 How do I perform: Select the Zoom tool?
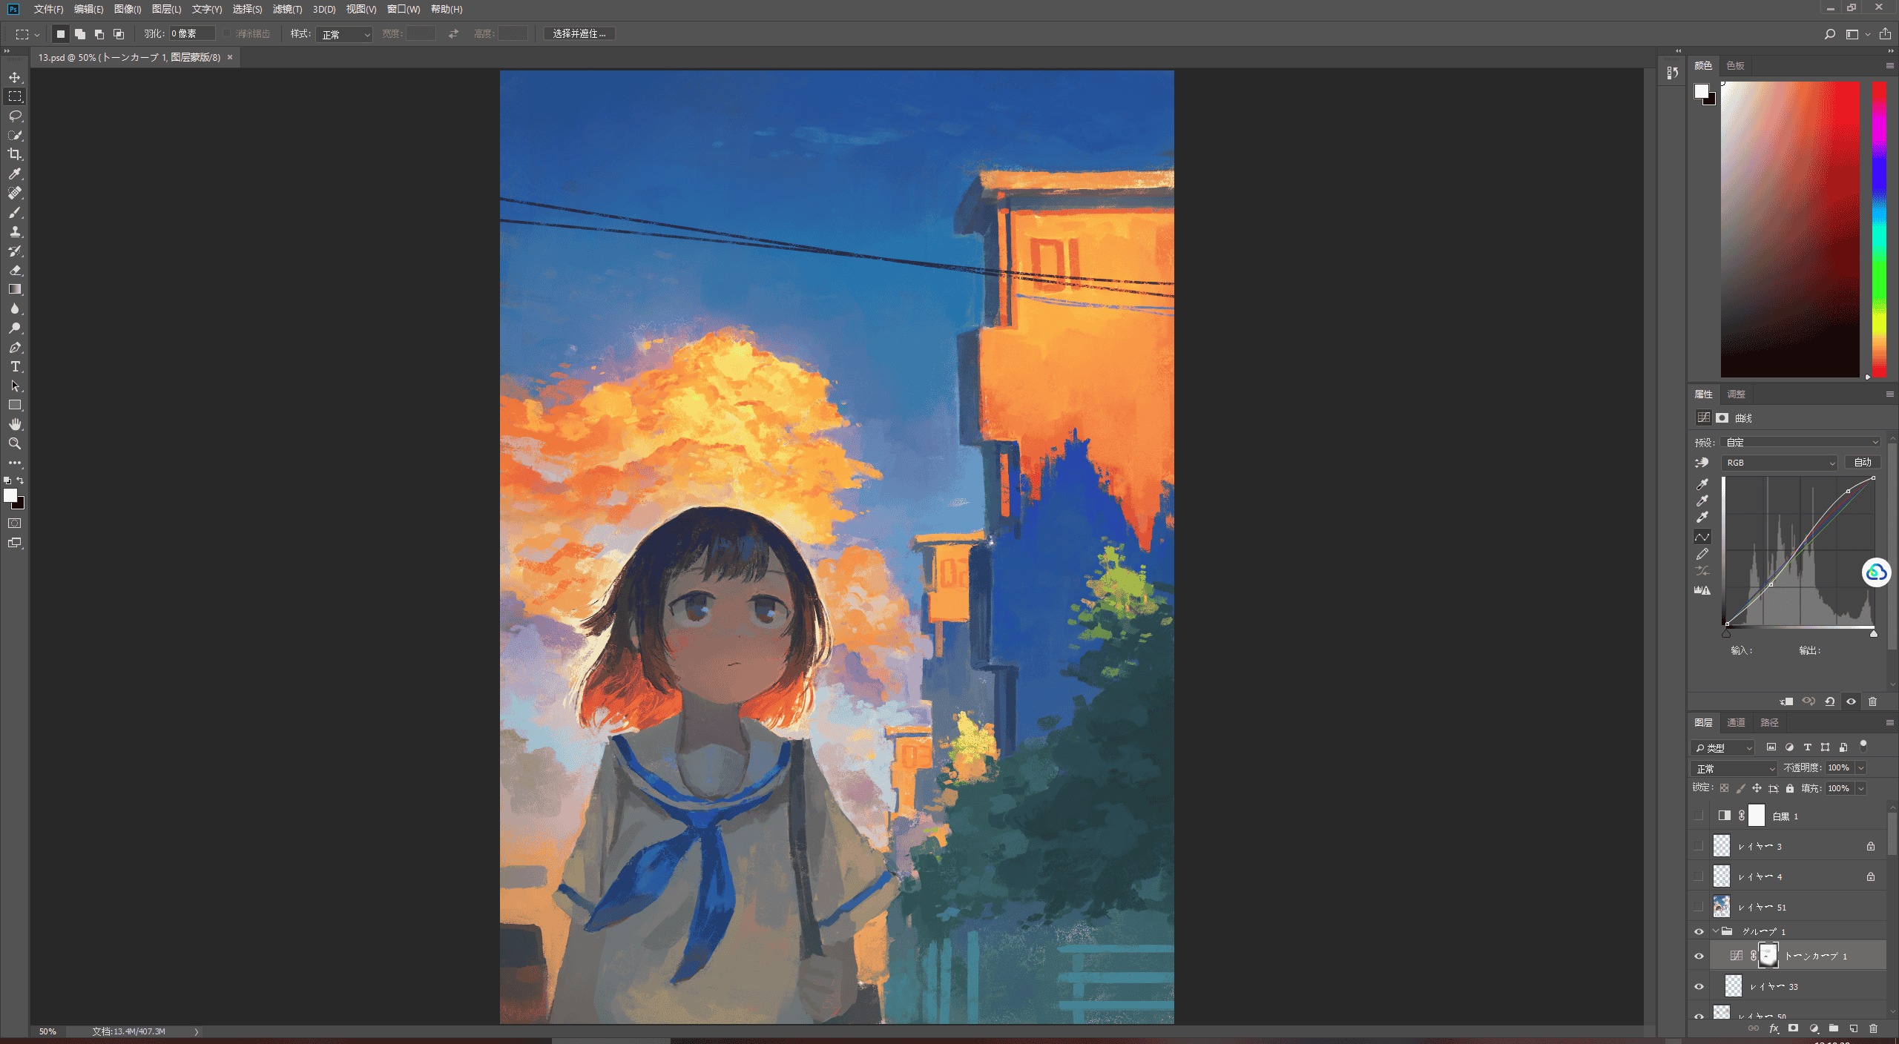tap(15, 443)
